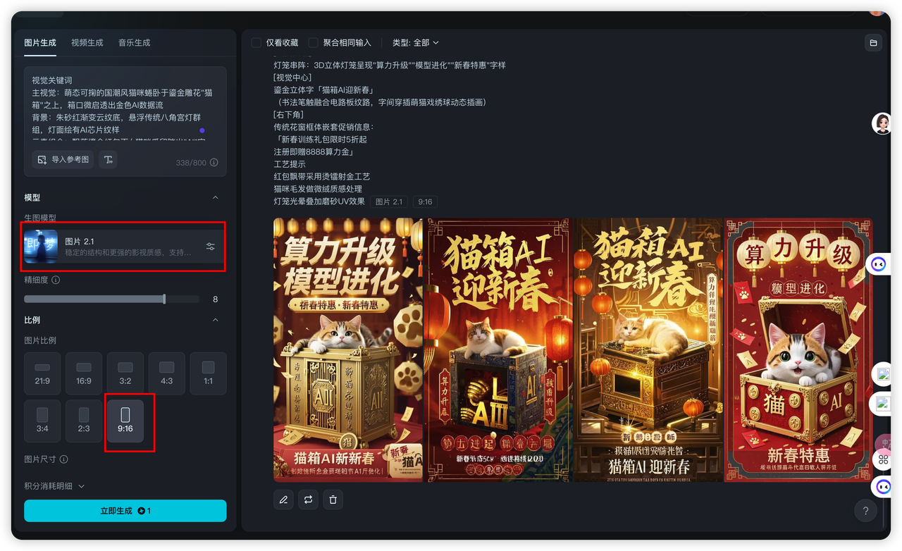Click the 立即生成 button

pos(125,511)
